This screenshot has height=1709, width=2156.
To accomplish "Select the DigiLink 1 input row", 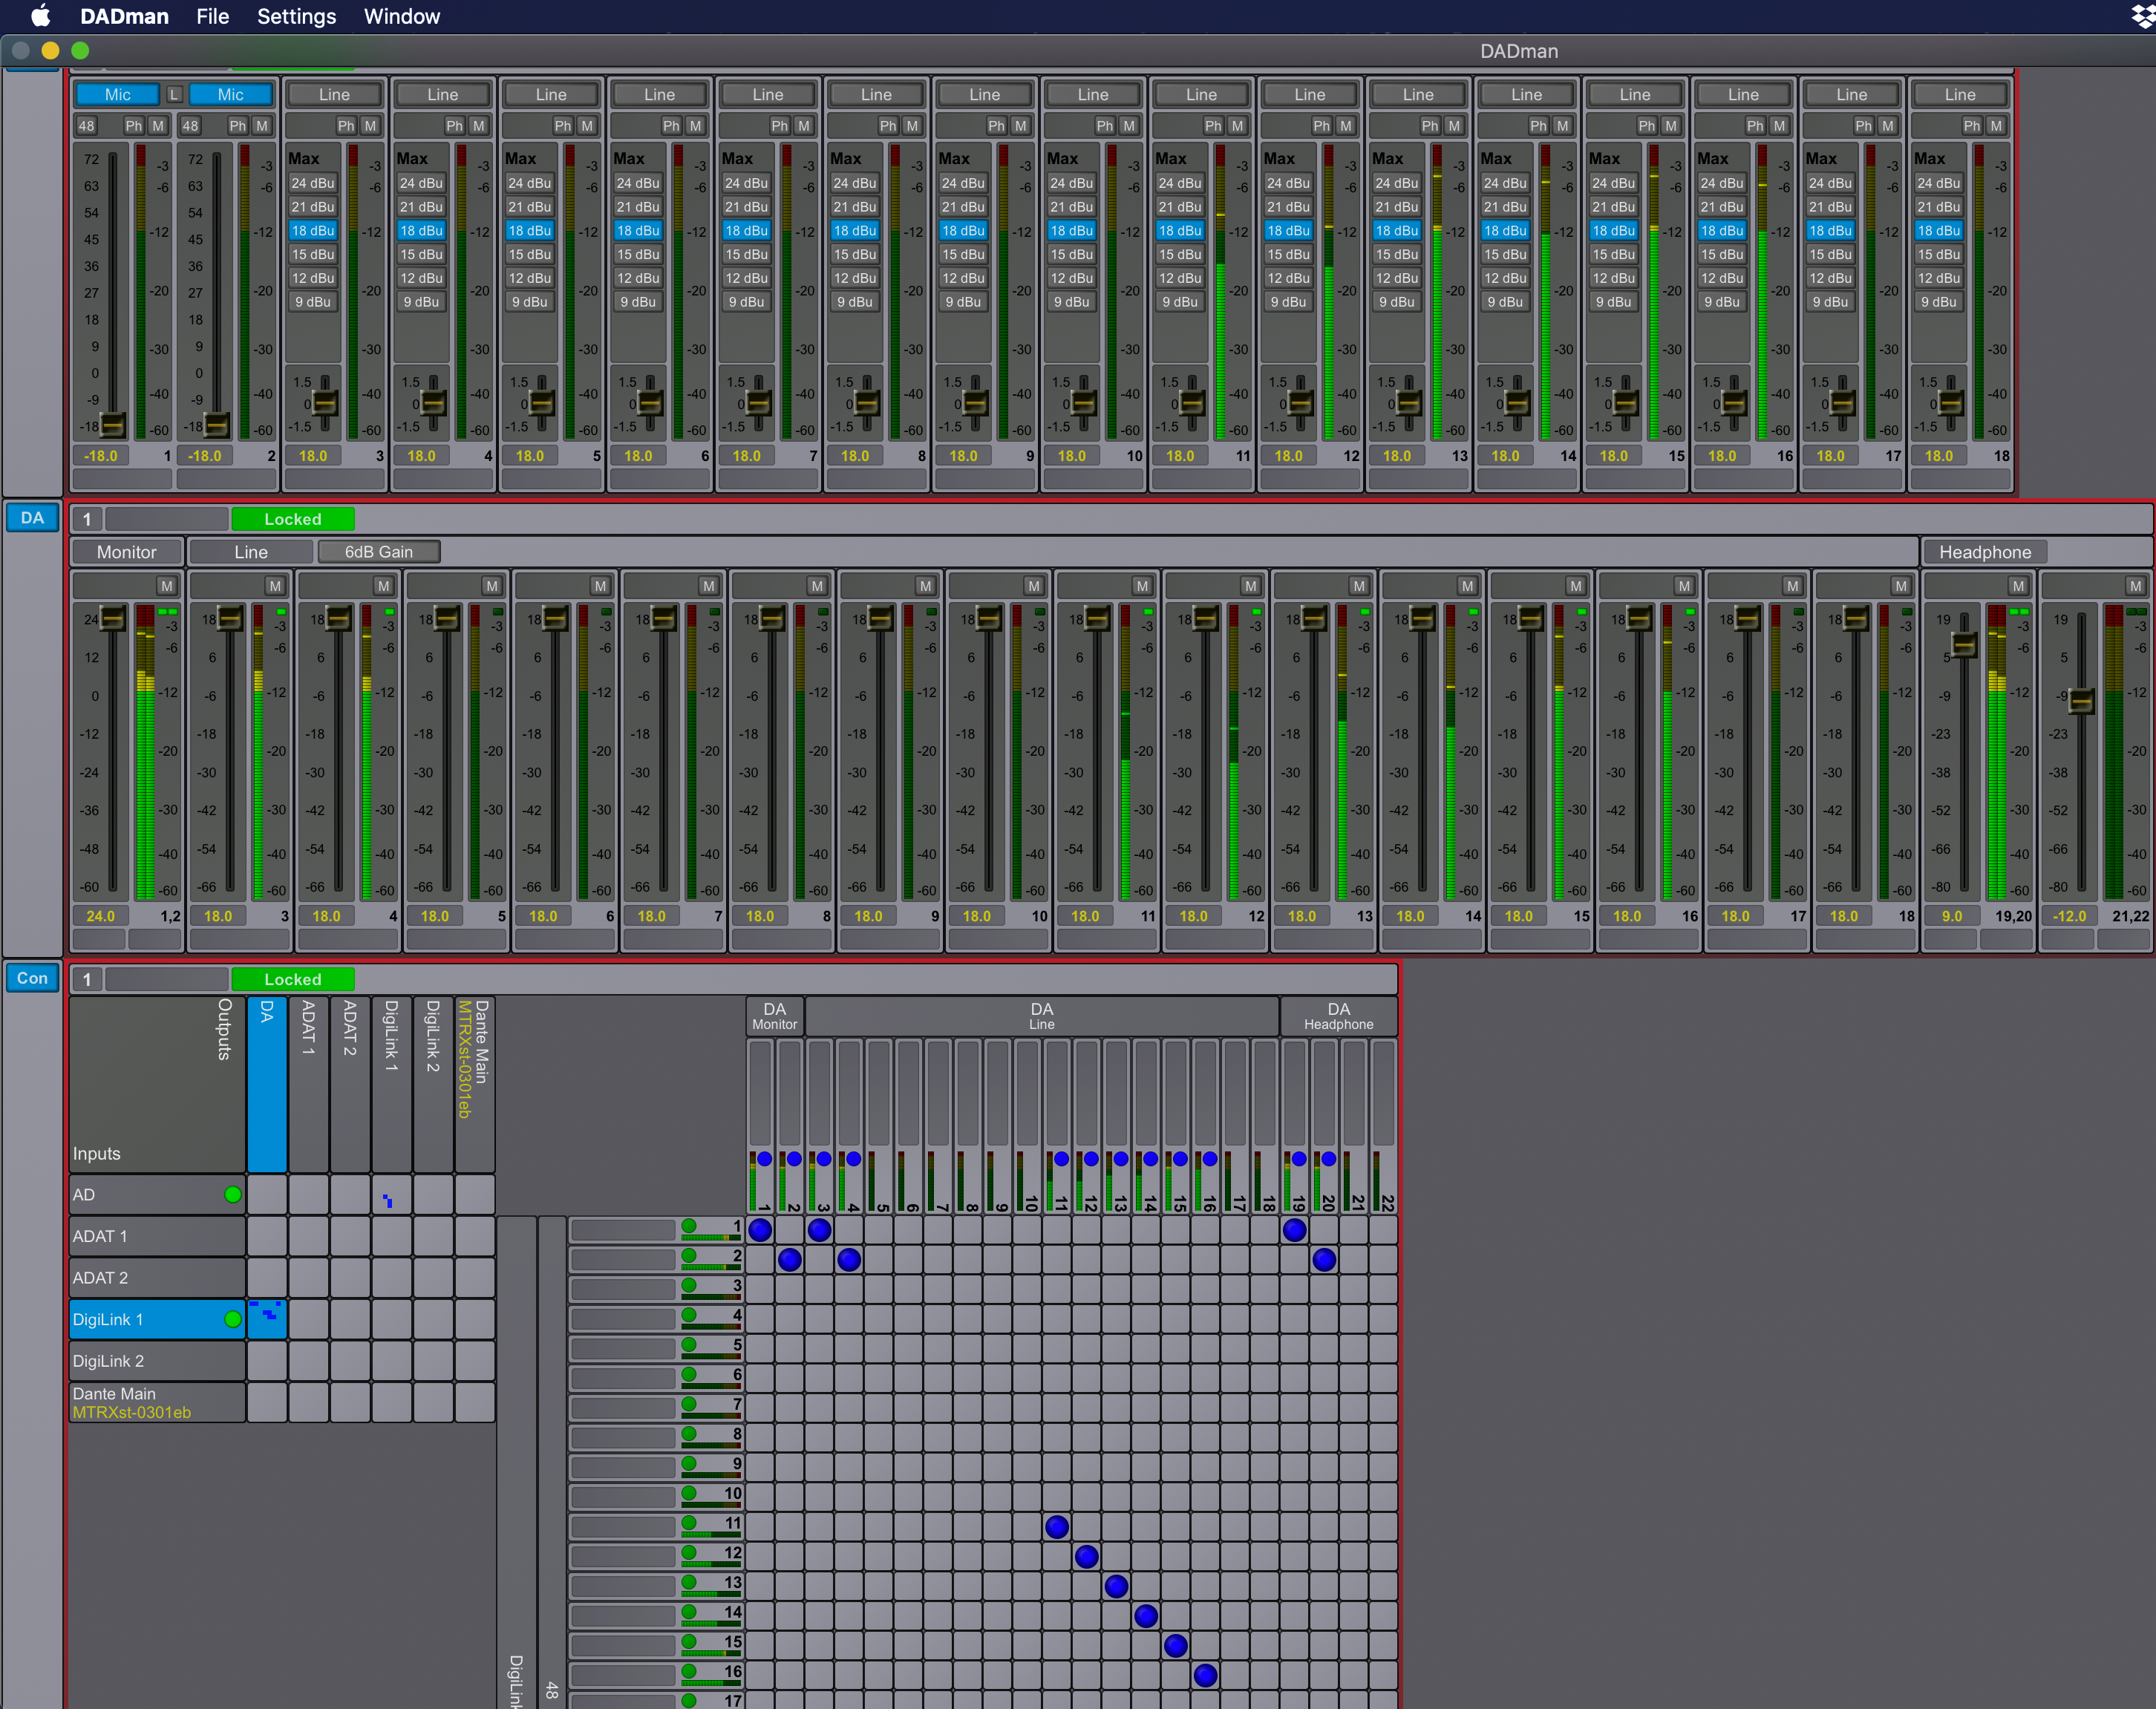I will (x=157, y=1319).
